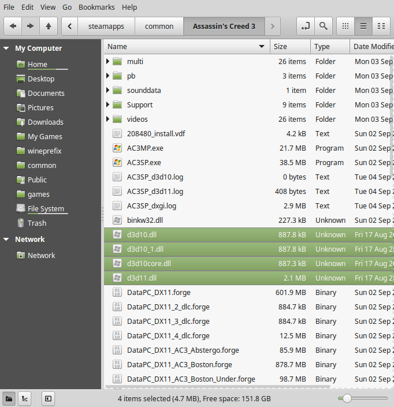Sort by the Name column header
This screenshot has width=394, height=407.
click(187, 47)
